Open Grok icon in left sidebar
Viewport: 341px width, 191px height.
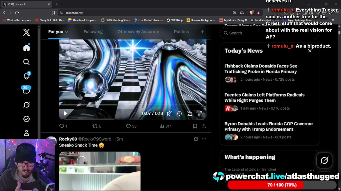tap(26, 105)
